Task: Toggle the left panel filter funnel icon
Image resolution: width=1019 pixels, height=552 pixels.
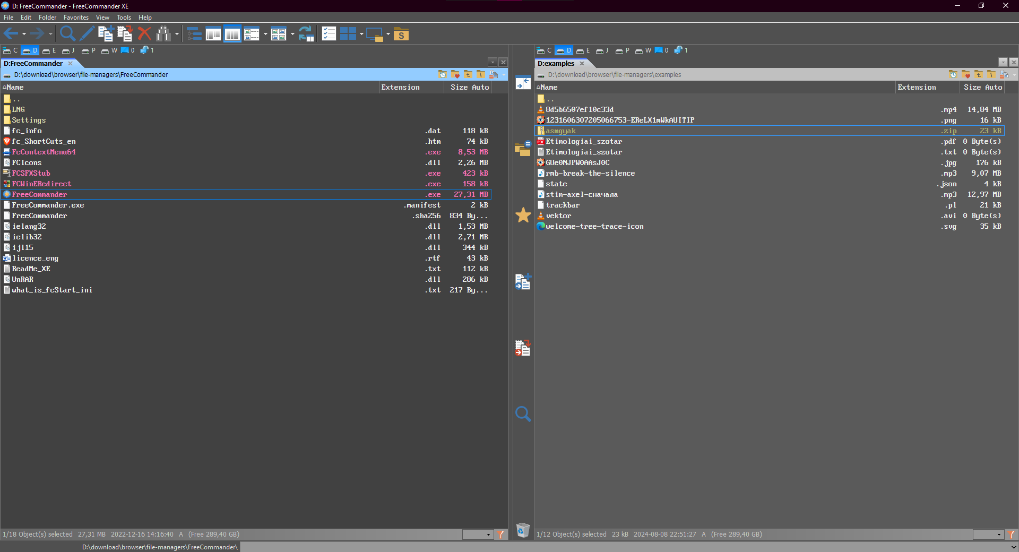Action: tap(501, 534)
